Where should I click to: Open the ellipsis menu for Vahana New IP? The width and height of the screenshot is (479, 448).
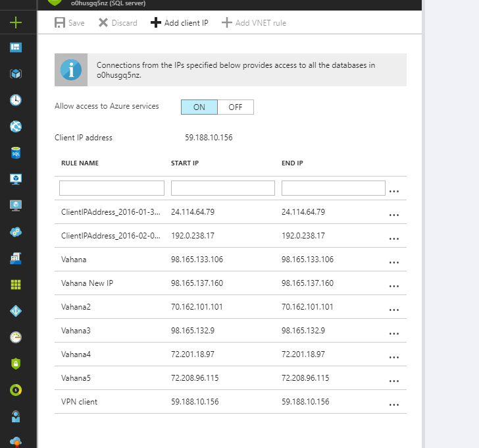[x=394, y=286]
